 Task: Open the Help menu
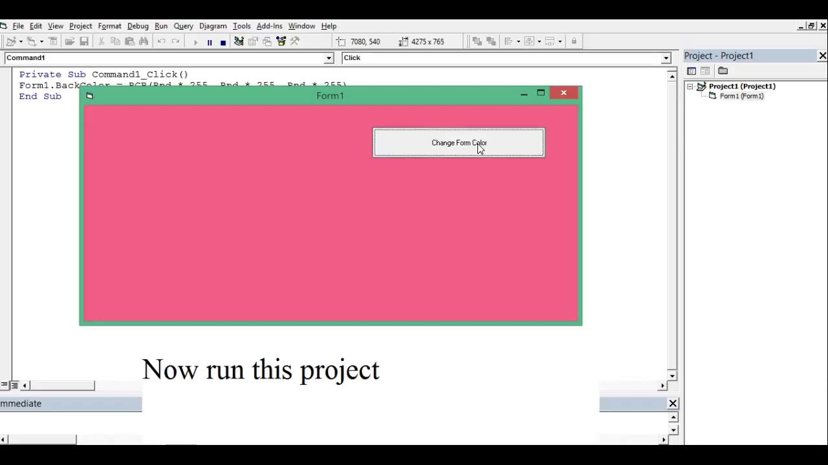329,26
